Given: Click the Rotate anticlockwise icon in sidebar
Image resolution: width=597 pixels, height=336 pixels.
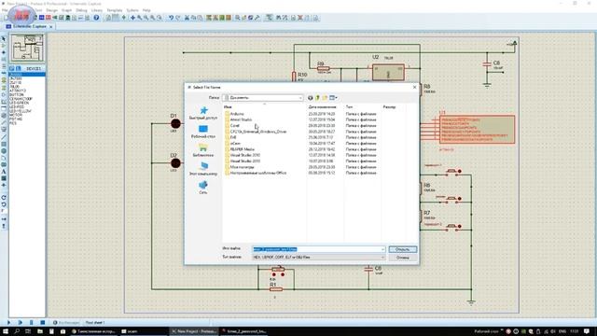Looking at the screenshot, I should [x=4, y=204].
